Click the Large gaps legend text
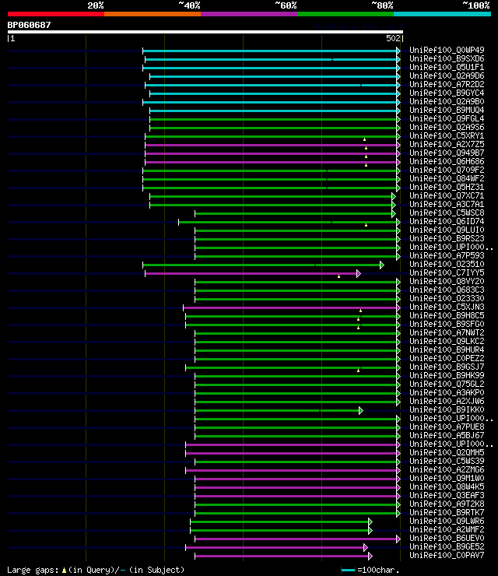 pyautogui.click(x=96, y=570)
